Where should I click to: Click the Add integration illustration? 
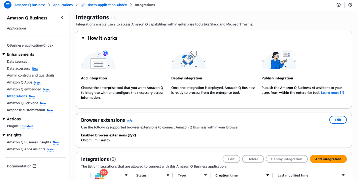(98, 60)
